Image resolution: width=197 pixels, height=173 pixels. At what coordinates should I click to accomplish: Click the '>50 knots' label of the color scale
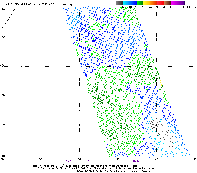click(189, 7)
